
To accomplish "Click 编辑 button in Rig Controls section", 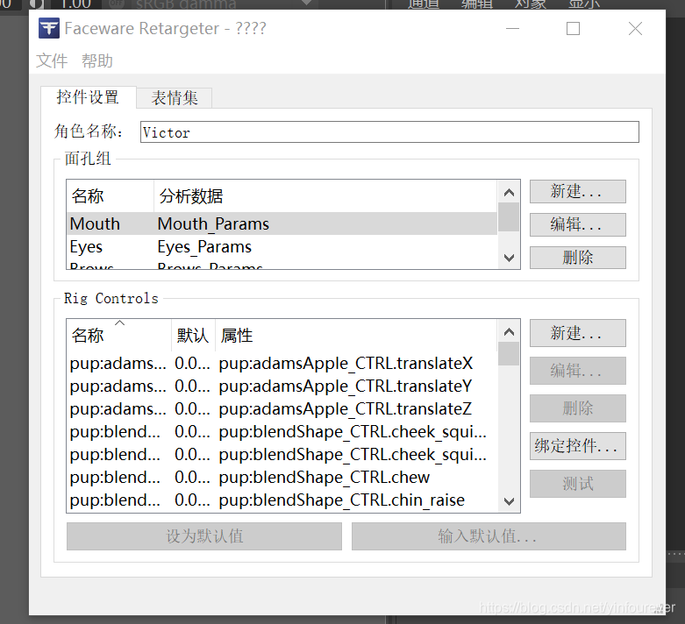I will [x=577, y=371].
